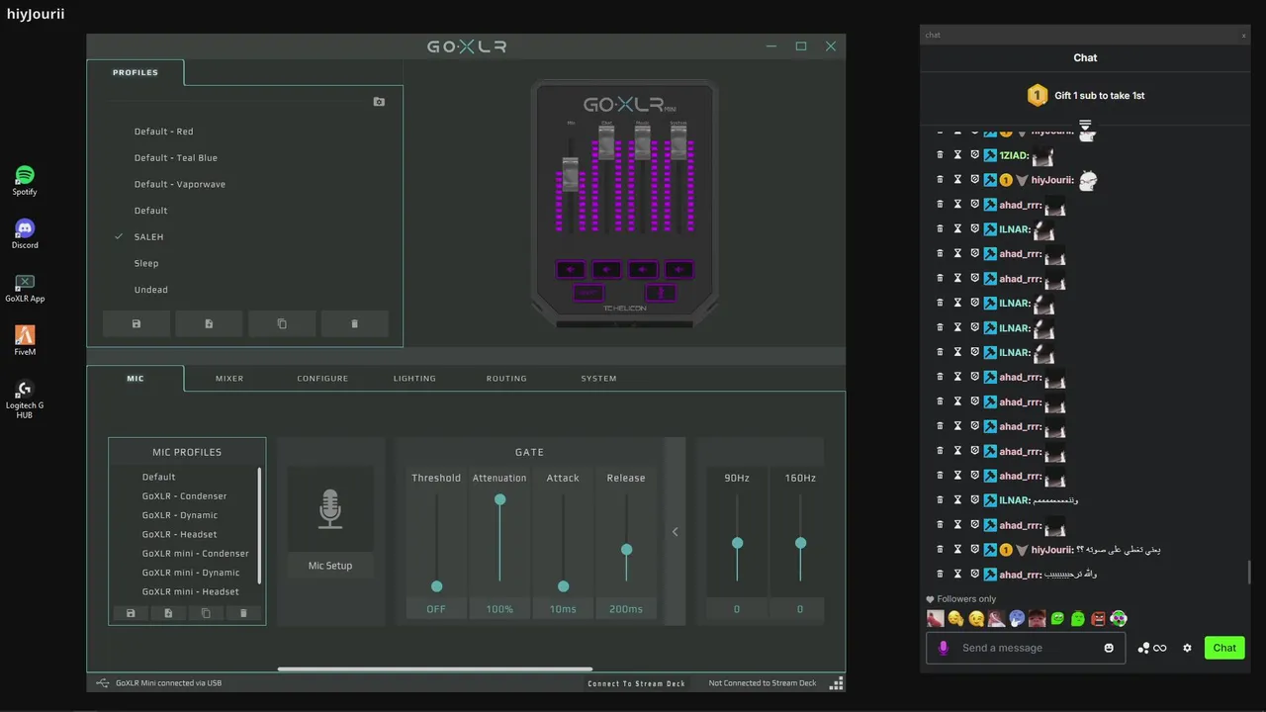Select the Undead profile

pyautogui.click(x=151, y=290)
